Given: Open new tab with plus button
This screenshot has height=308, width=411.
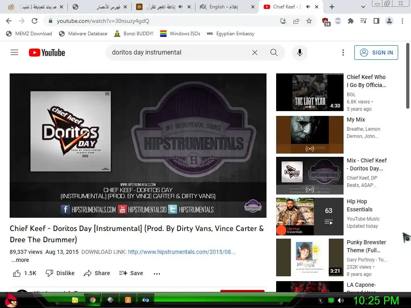Looking at the screenshot, I should 332,7.
